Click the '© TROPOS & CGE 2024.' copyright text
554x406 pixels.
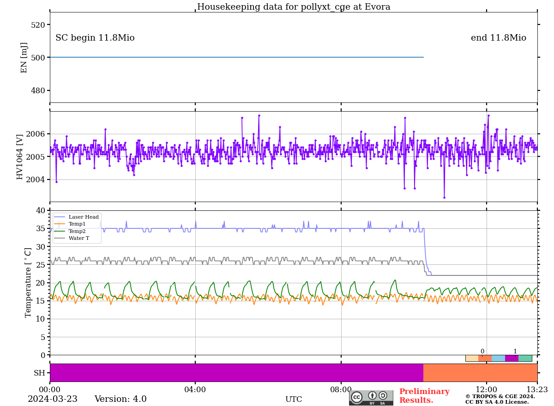[500, 396]
